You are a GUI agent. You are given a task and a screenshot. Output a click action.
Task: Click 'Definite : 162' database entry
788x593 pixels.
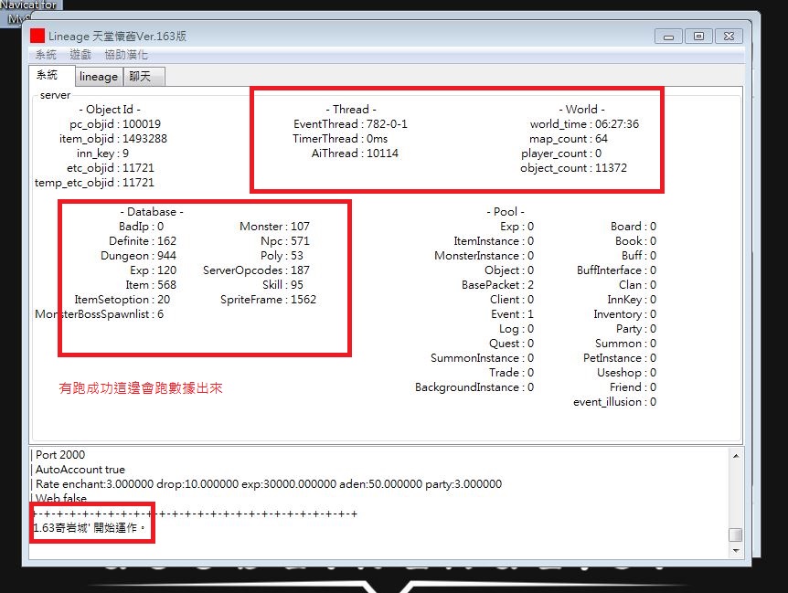pos(143,241)
